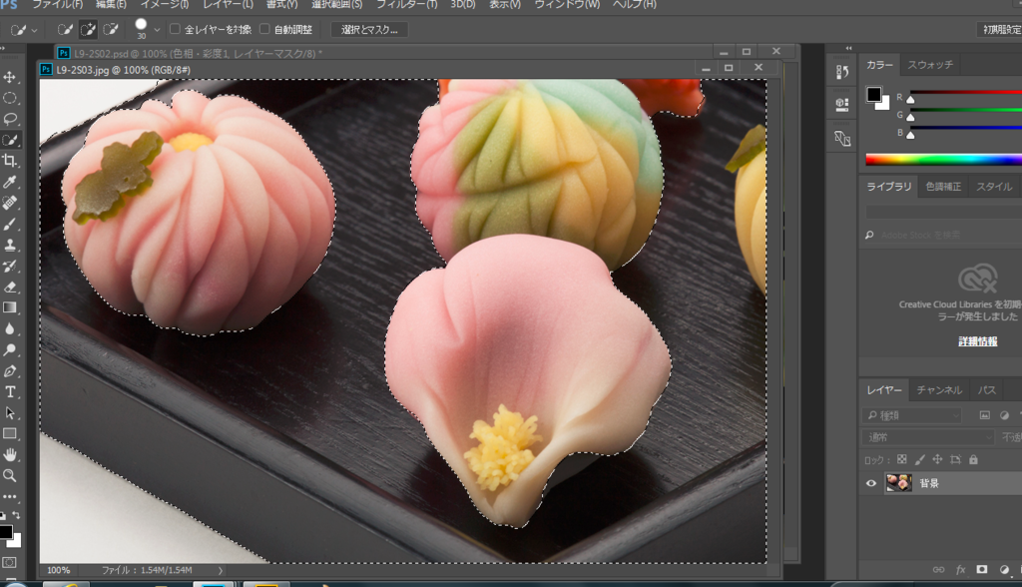
Task: Expand toolbox double-arrow at top
Action: point(3,48)
